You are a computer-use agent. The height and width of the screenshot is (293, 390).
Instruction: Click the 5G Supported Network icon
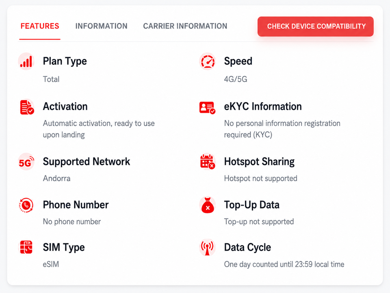click(26, 162)
